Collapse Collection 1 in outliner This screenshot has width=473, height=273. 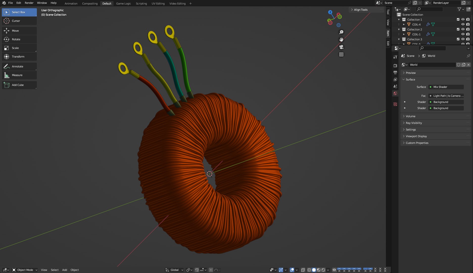(399, 19)
